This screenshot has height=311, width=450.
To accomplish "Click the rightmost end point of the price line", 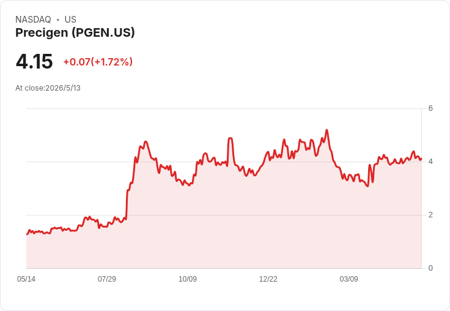I will coord(421,159).
